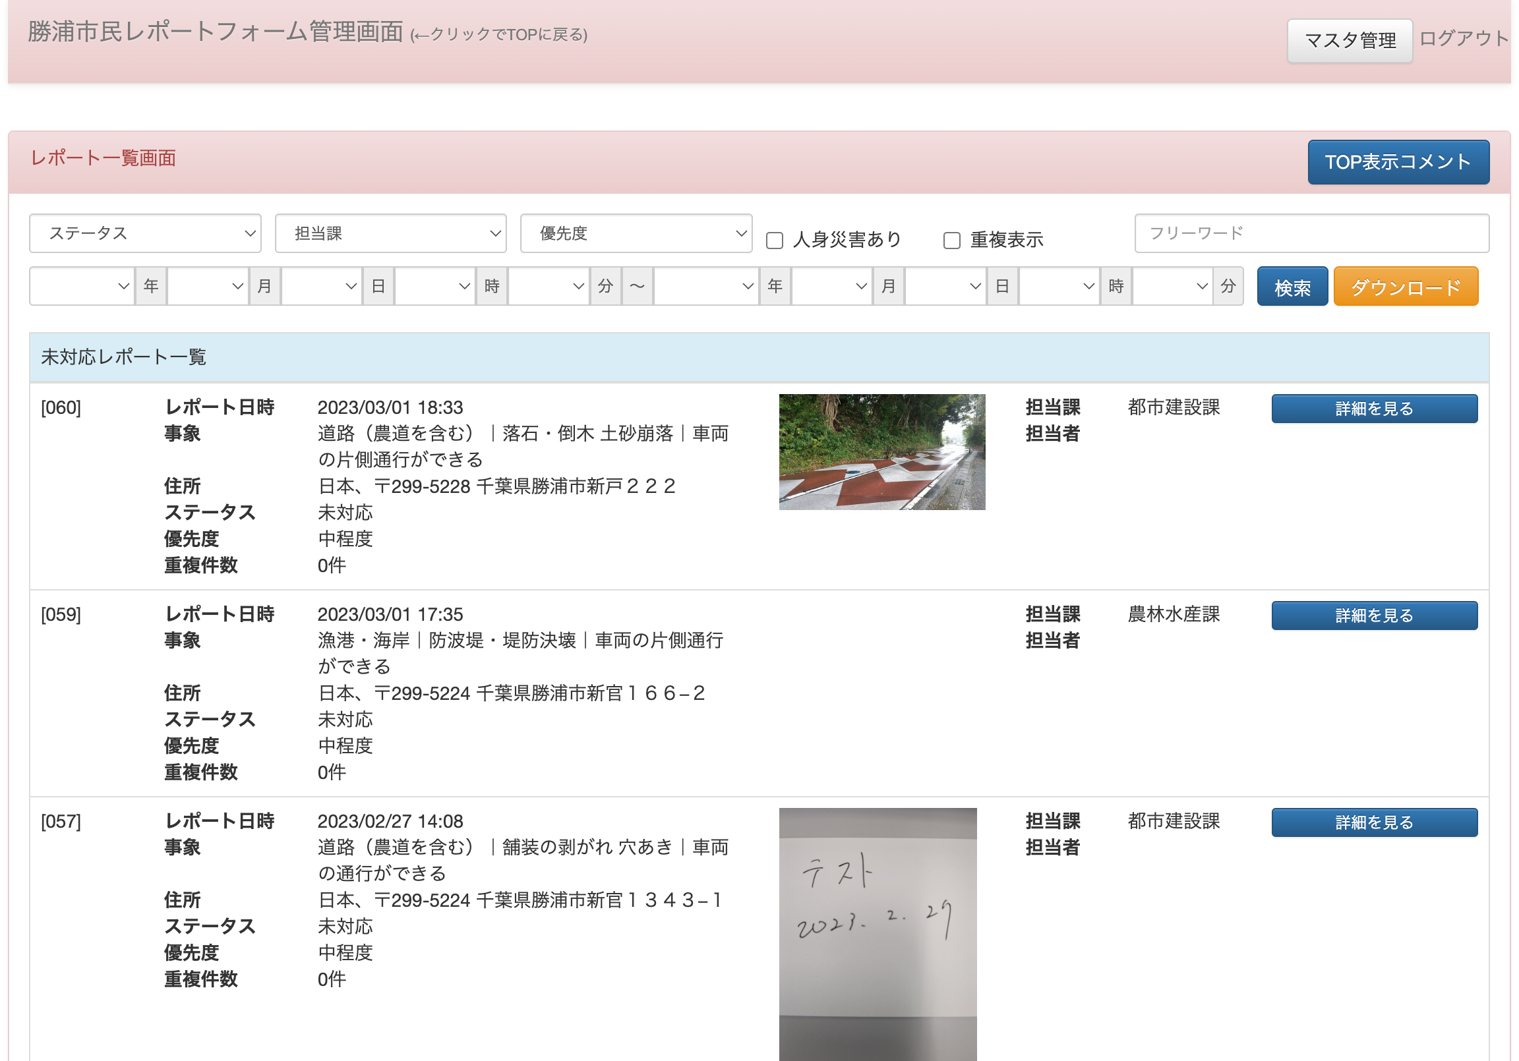Open the road photo thumbnail of report 060
1519x1061 pixels.
pyautogui.click(x=882, y=452)
